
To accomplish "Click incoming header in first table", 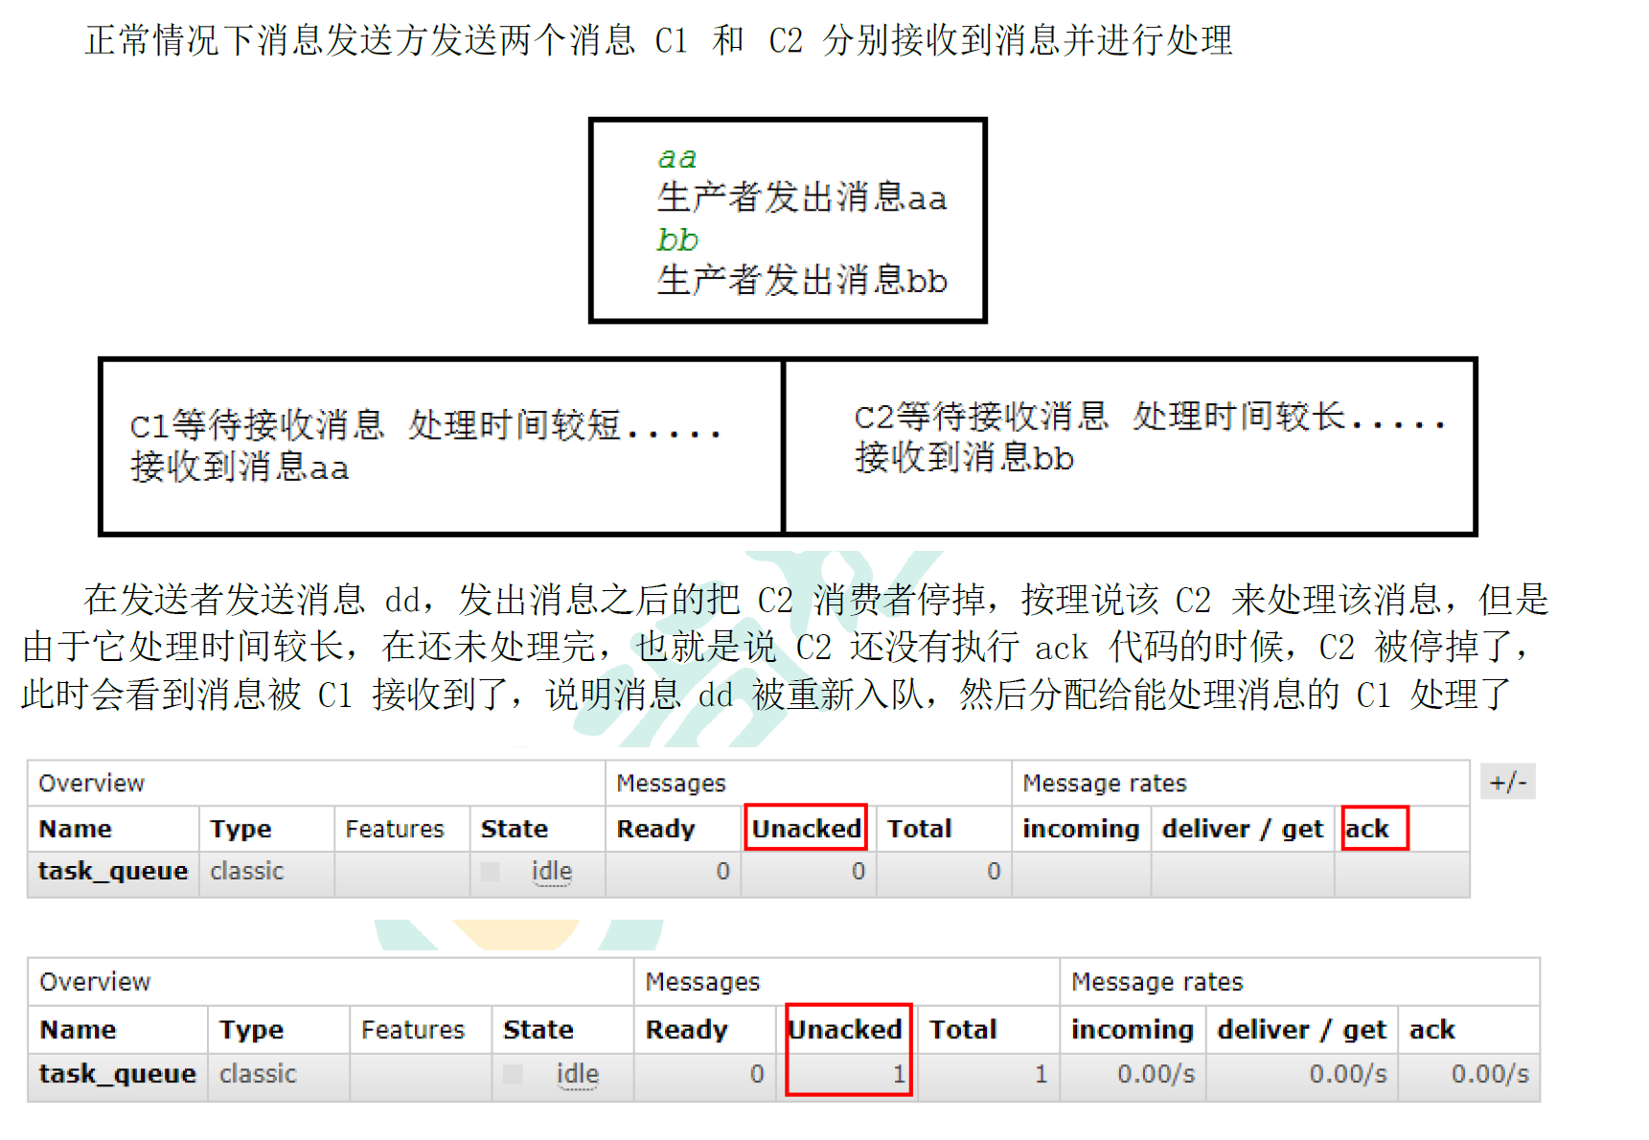I will tap(1081, 829).
